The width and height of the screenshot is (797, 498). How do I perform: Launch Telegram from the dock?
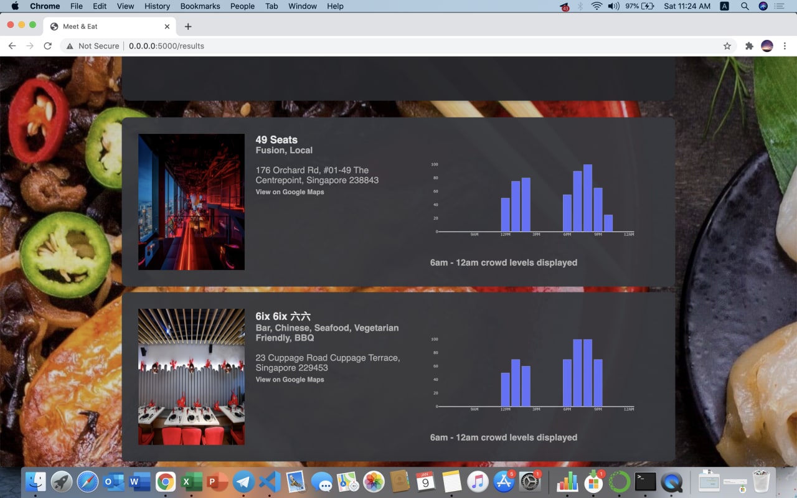click(243, 482)
